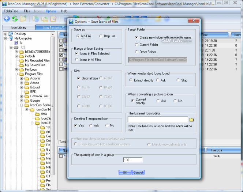The image size is (243, 192).
Task: Select the My Recorded Files folder
Action: point(37,61)
